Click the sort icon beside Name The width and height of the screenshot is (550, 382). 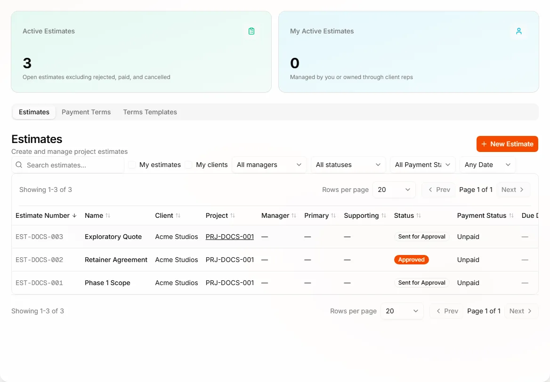point(108,215)
